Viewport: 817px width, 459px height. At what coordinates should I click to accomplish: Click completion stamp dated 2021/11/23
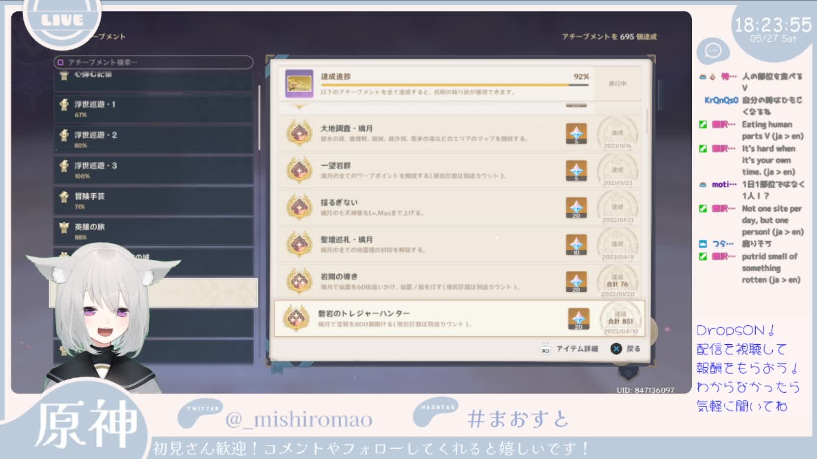618,170
